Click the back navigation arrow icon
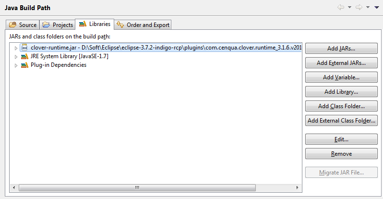This screenshot has height=199, width=383. point(341,7)
